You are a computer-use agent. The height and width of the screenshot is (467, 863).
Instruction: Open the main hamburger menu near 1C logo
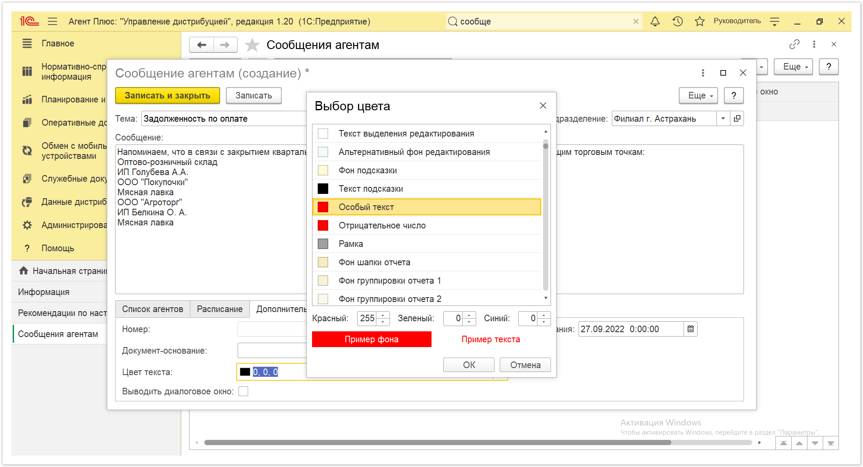point(53,21)
